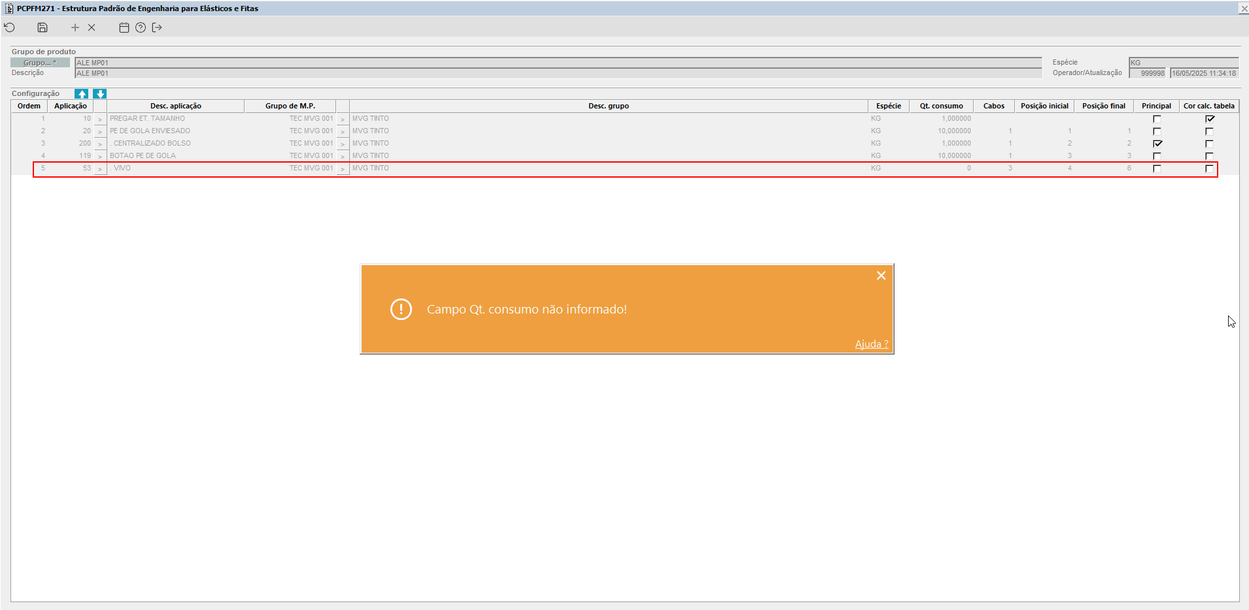Click the warning text Campo Qt. consumo não informado!
Viewport: 1249px width, 610px height.
click(x=526, y=310)
